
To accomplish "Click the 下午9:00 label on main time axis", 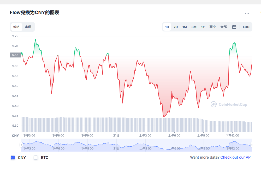I will [87, 135].
